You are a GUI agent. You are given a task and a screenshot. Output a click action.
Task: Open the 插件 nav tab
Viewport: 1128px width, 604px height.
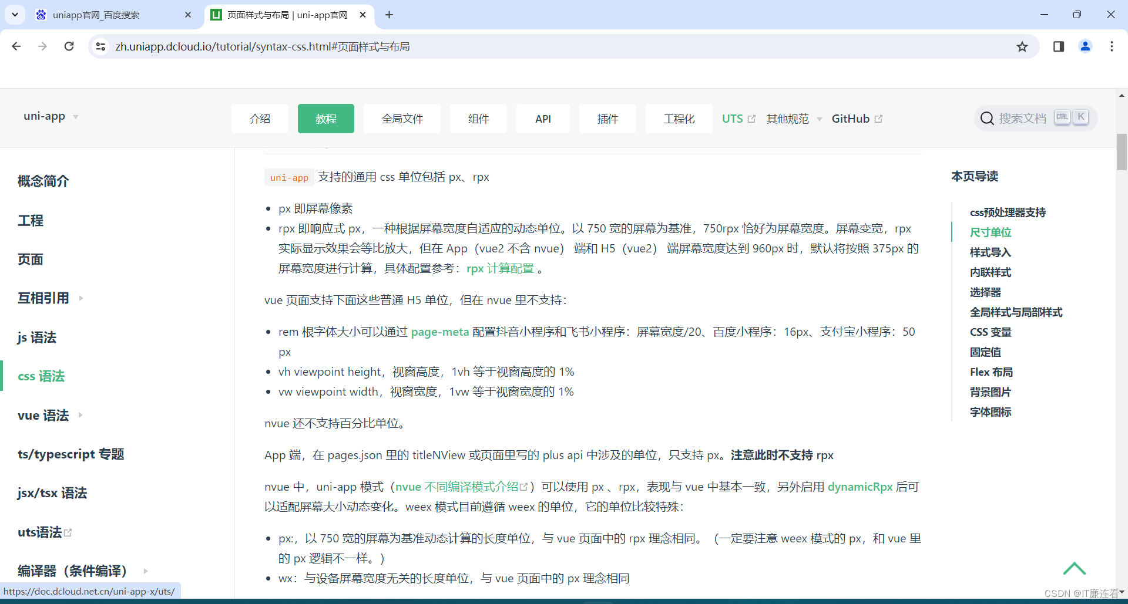pyautogui.click(x=607, y=119)
